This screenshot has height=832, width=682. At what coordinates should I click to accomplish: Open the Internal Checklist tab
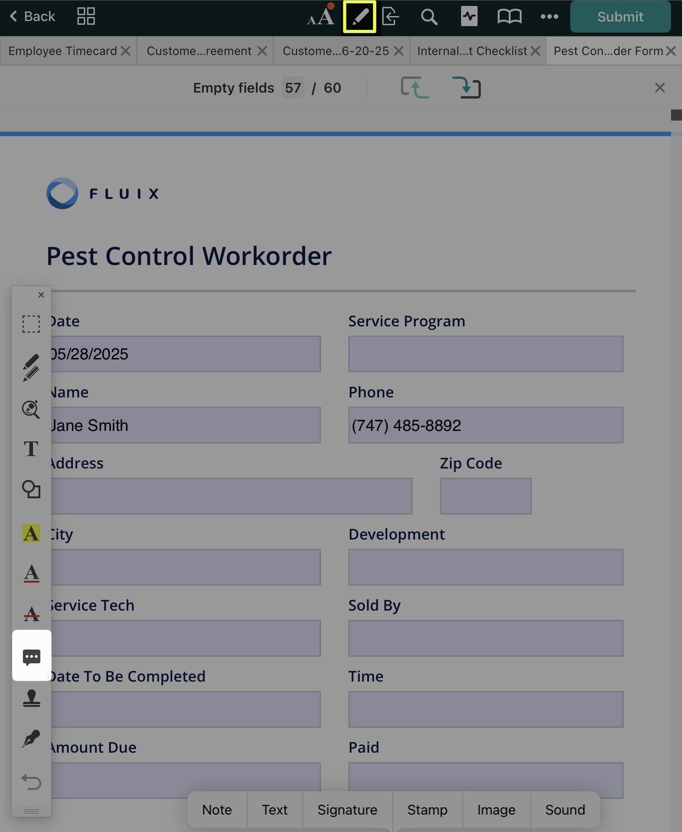[472, 51]
